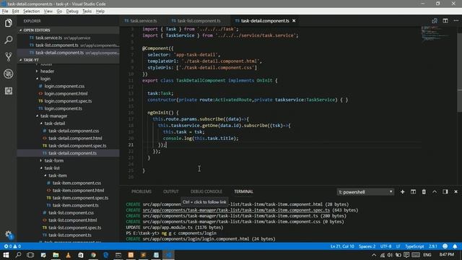Click Open Changes icon in editor toolbar
462x260 pixels.
click(435, 21)
